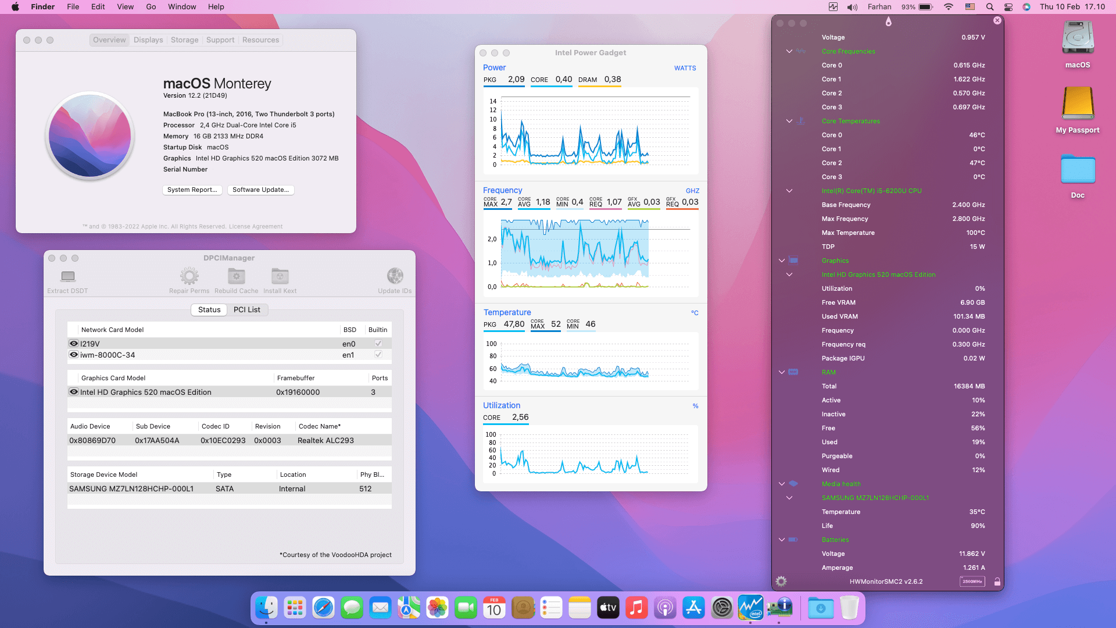Viewport: 1116px width, 628px height.
Task: Collapse Intel HD Graphics 520 macOS Edition group
Action: tap(789, 274)
